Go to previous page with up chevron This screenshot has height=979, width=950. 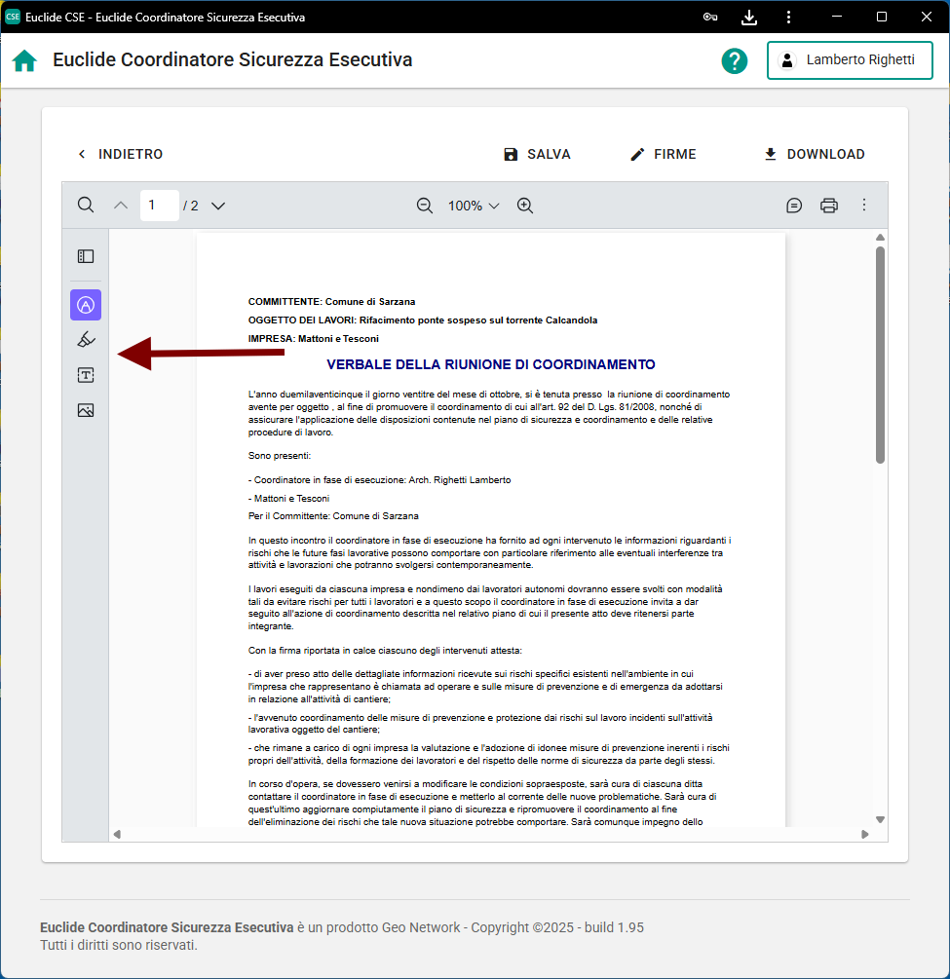click(121, 206)
